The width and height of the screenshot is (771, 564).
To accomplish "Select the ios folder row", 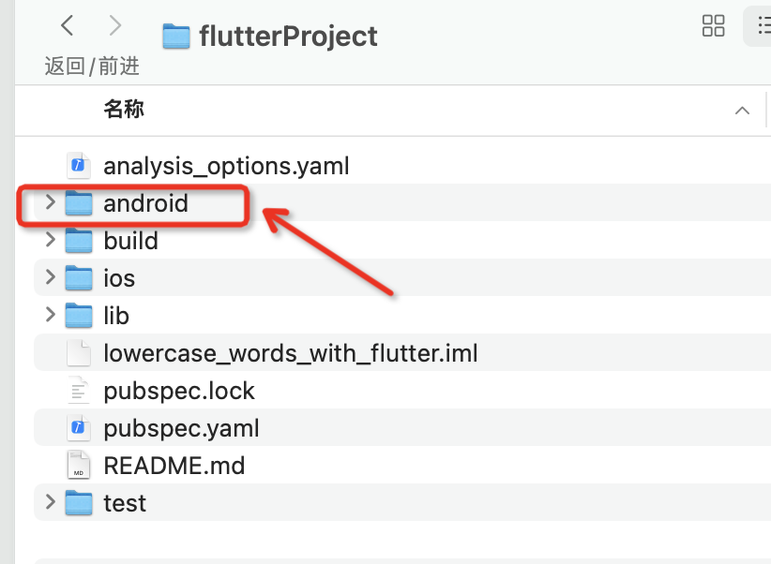I will point(402,277).
